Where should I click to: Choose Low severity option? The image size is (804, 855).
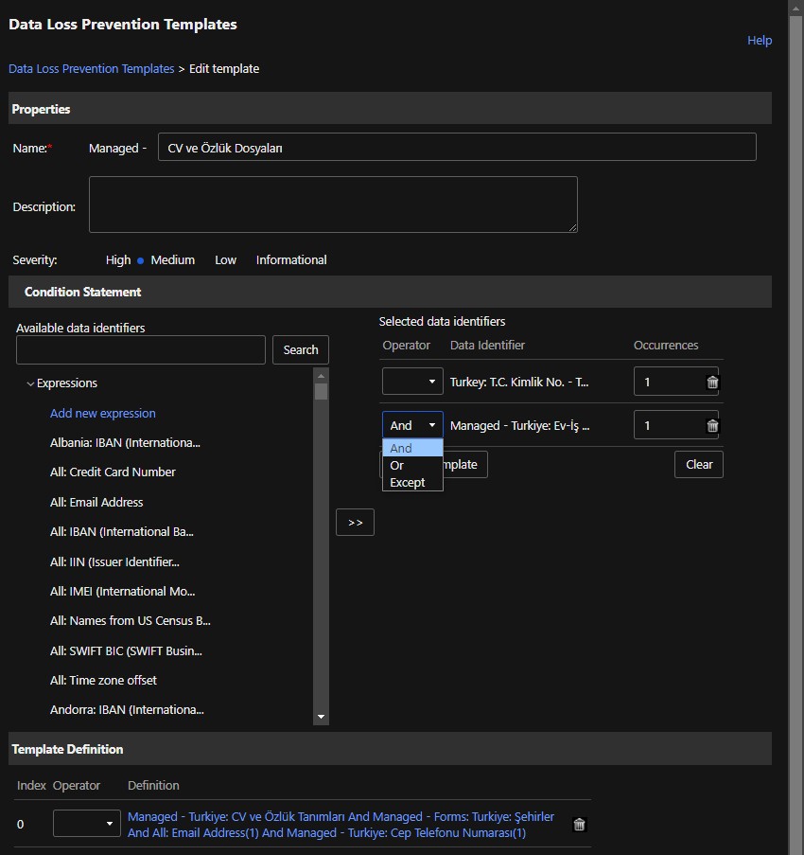tap(225, 260)
